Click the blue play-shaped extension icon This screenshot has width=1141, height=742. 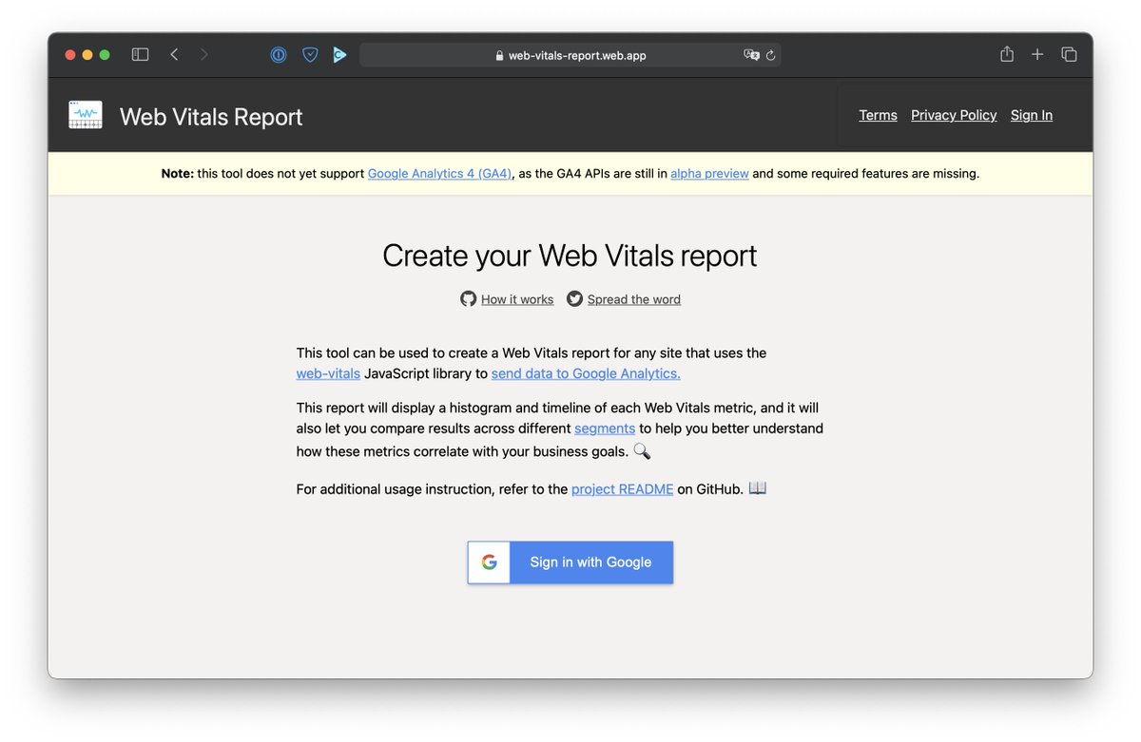[339, 55]
